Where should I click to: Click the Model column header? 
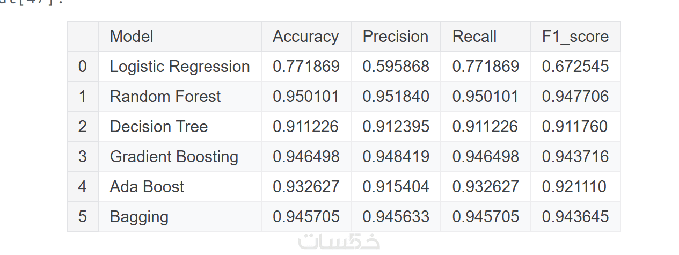132,37
